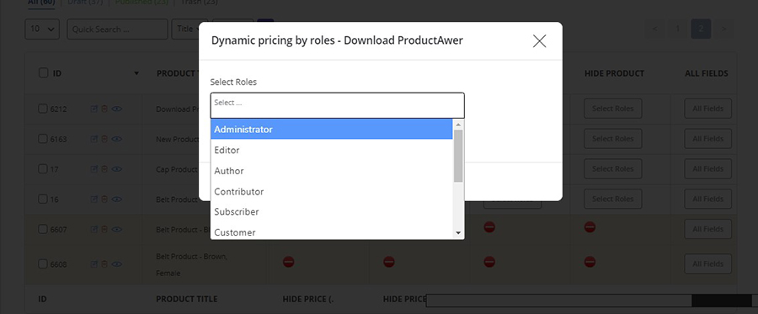Click the Select Roles combo box field
758x314 pixels.
coord(338,105)
